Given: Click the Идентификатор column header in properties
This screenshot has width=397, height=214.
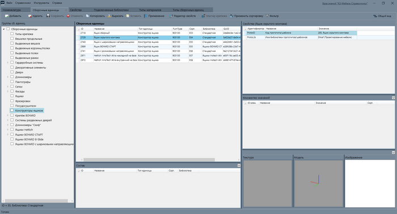Looking at the screenshot, I should [256, 29].
